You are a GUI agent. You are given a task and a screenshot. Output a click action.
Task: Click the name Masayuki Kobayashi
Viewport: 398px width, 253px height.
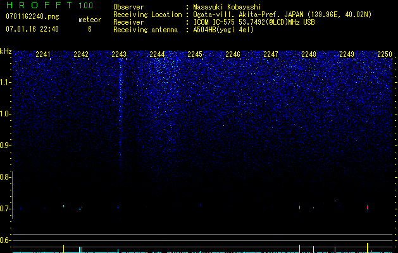pyautogui.click(x=227, y=7)
